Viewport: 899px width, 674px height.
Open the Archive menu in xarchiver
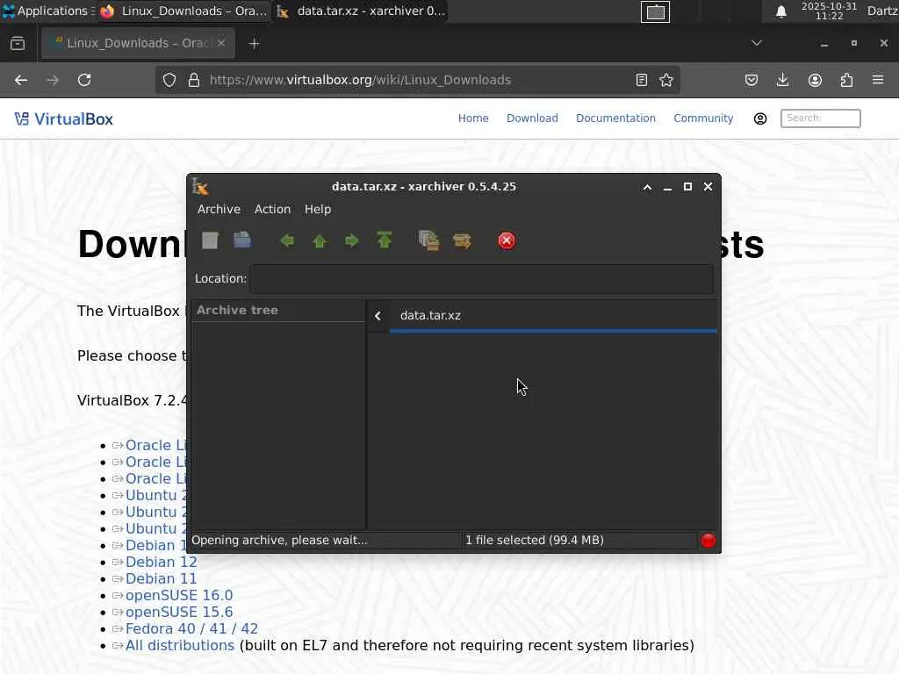tap(219, 209)
